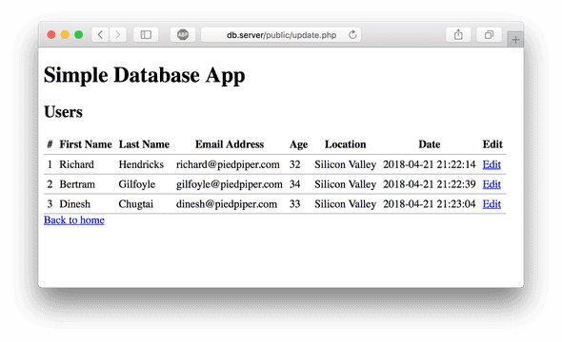Viewport: 562px width, 342px height.
Task: Select the richard@piedpiper.com email cell
Action: tap(228, 164)
